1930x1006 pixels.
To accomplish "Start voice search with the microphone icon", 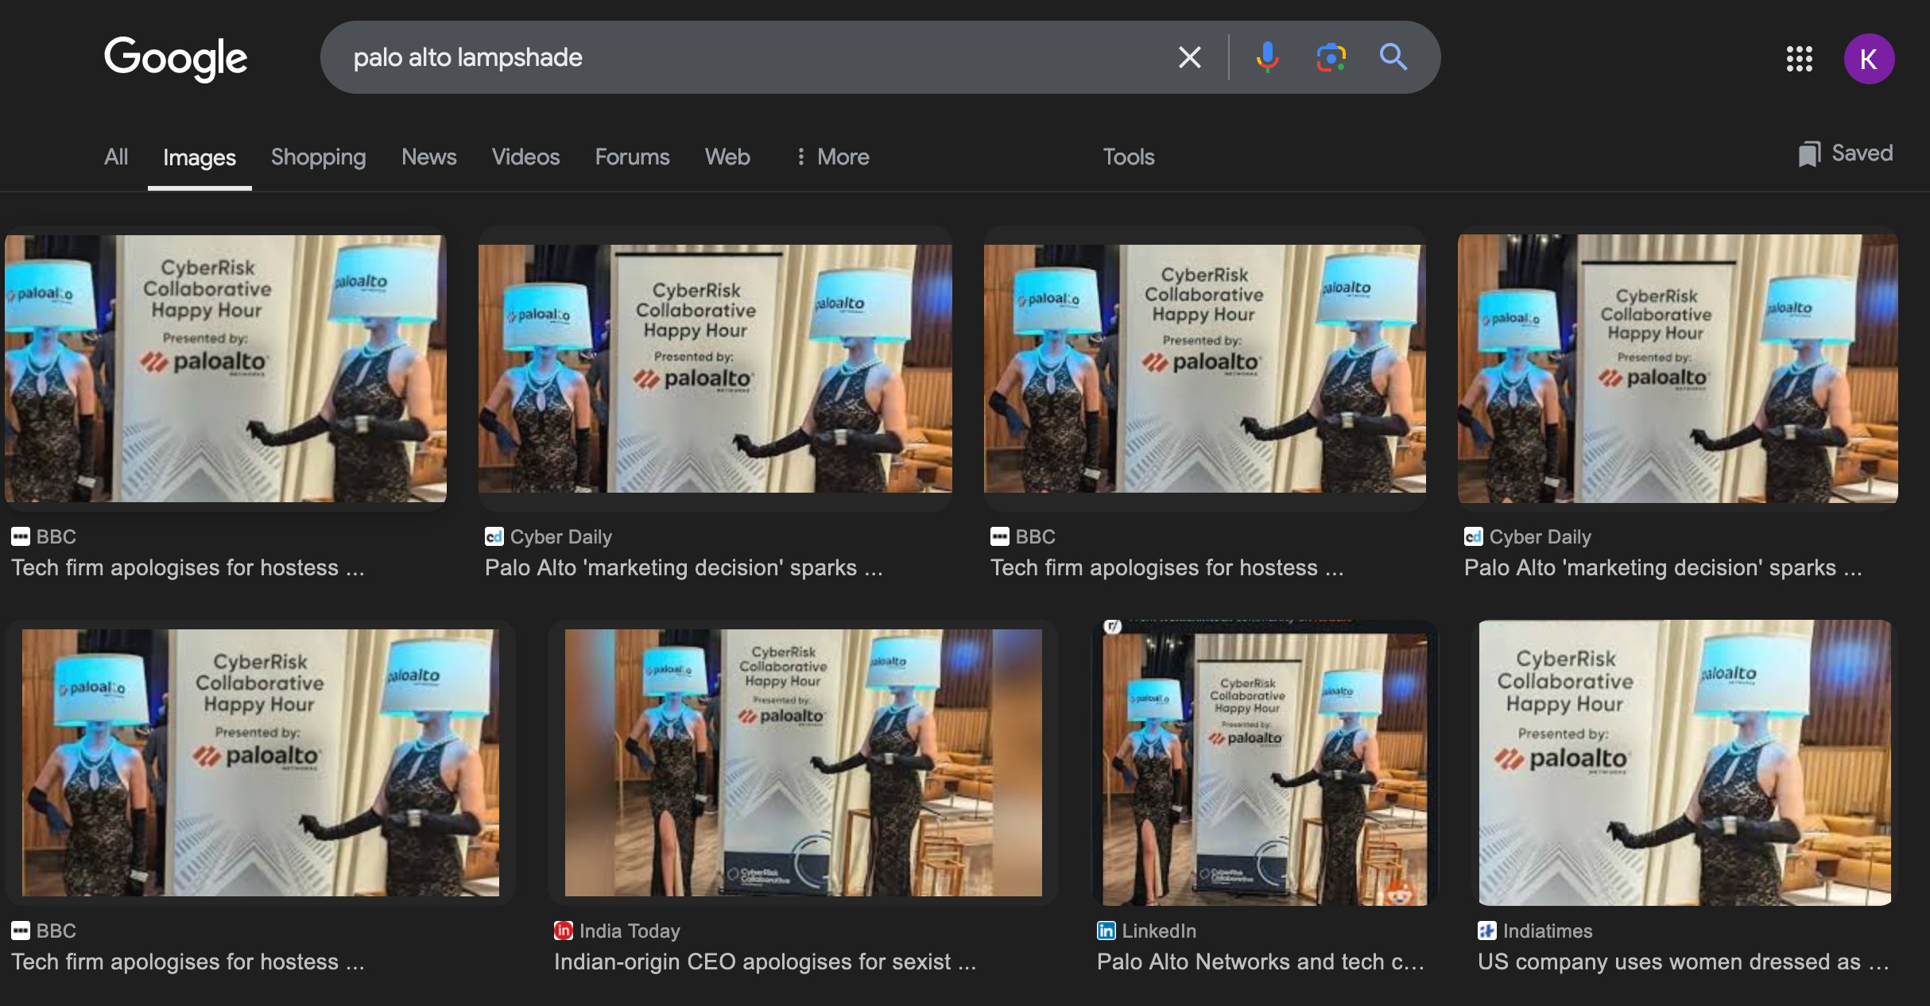I will [1267, 57].
